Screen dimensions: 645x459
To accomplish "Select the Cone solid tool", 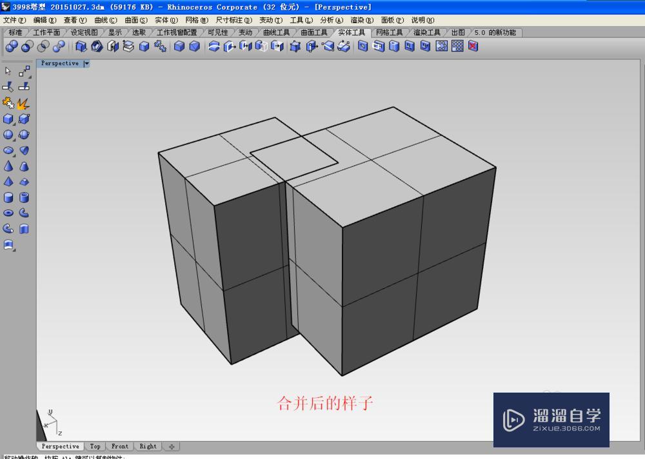I will coord(8,166).
